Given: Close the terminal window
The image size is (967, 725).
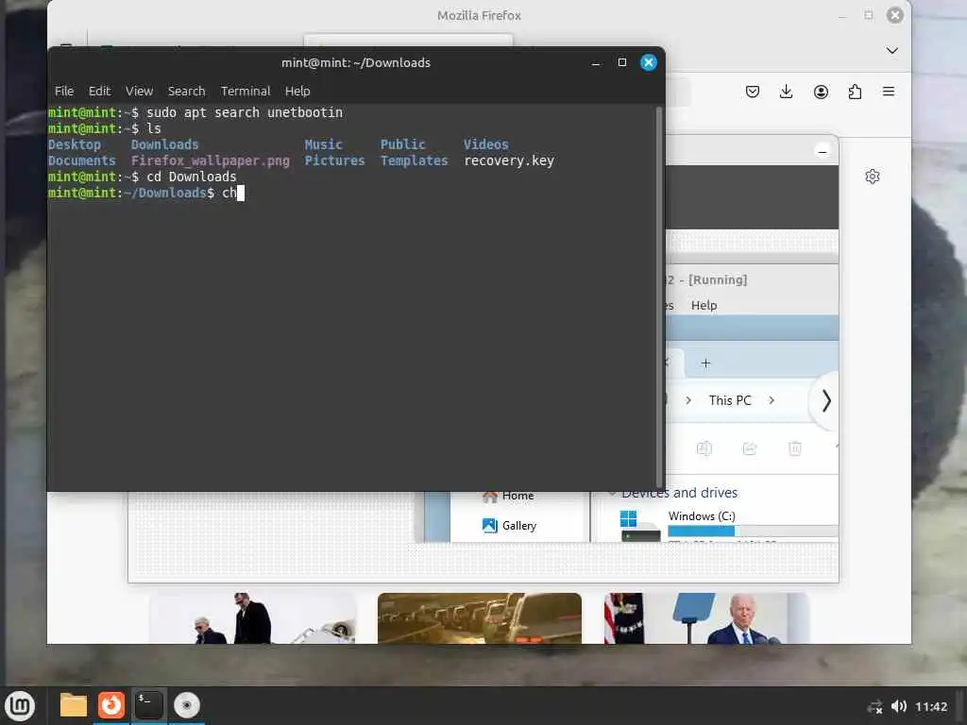Looking at the screenshot, I should click(648, 62).
